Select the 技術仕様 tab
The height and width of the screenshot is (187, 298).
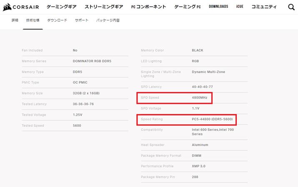pos(33,20)
